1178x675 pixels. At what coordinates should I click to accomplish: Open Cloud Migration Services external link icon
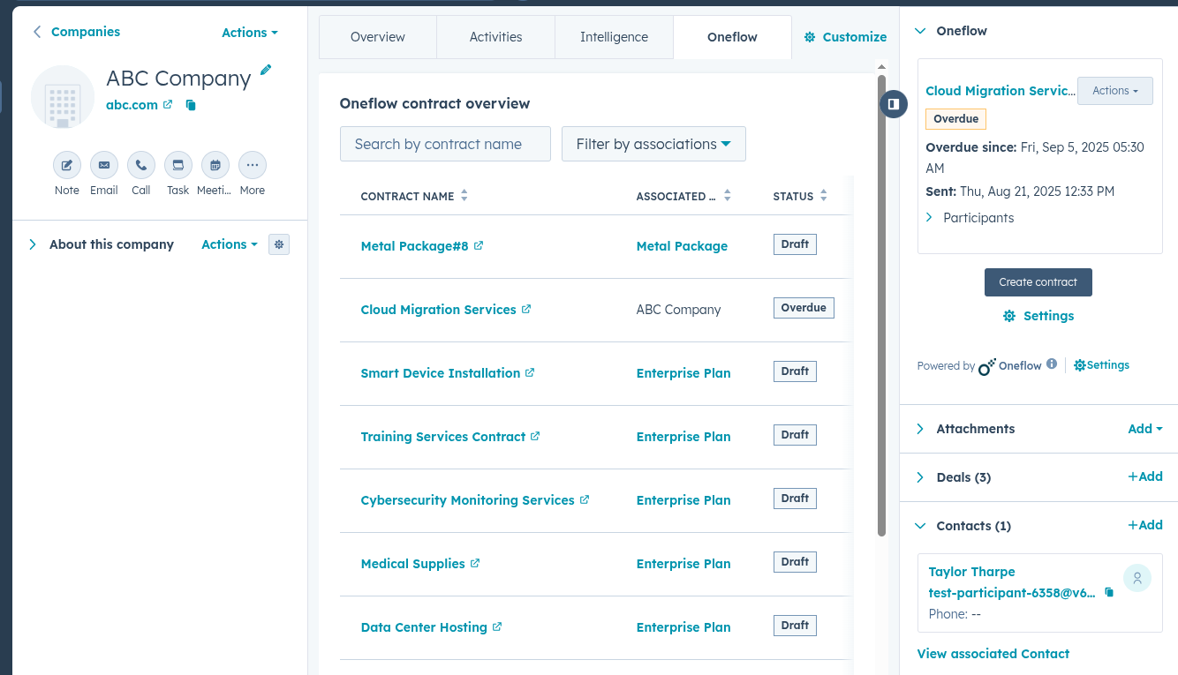tap(526, 309)
